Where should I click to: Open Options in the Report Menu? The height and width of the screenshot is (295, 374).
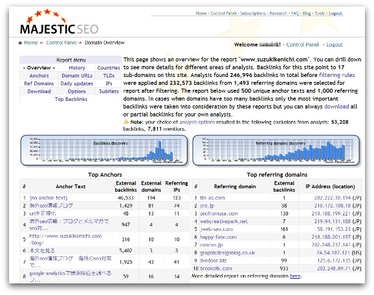pyautogui.click(x=76, y=91)
